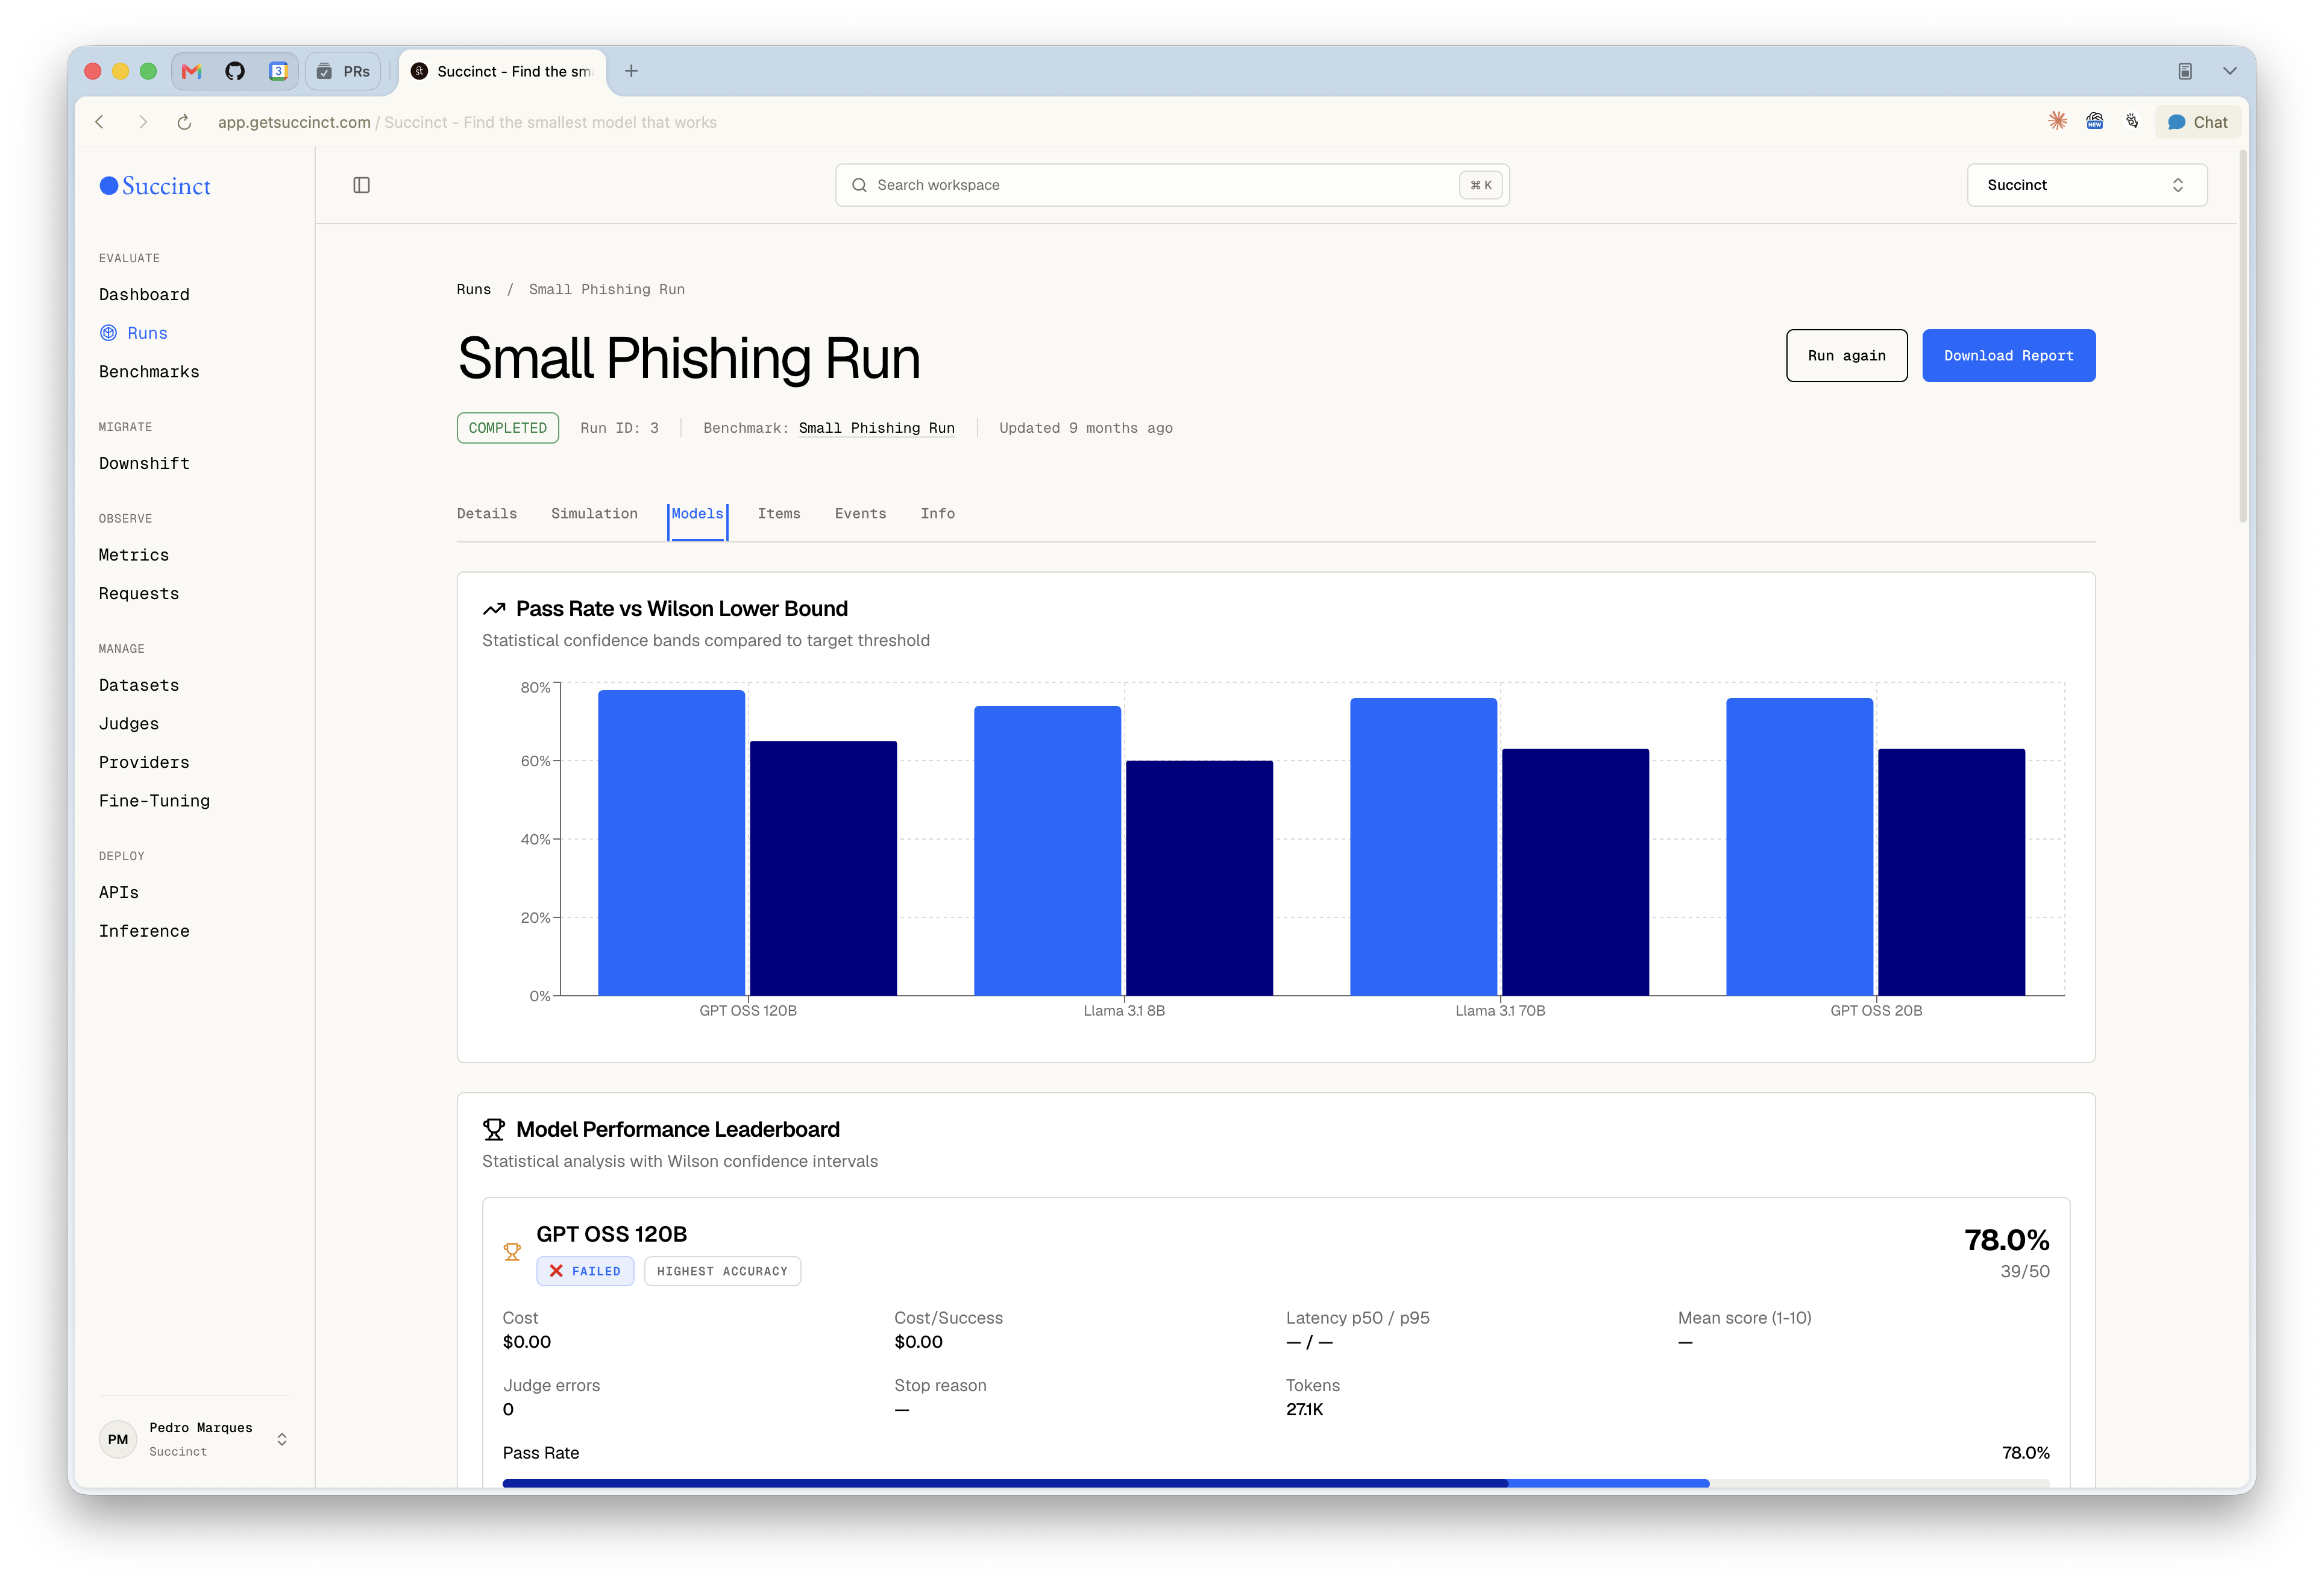Screen dimensions: 2324x1584
Task: Click the Succinct logo in the sidebar
Action: [155, 186]
